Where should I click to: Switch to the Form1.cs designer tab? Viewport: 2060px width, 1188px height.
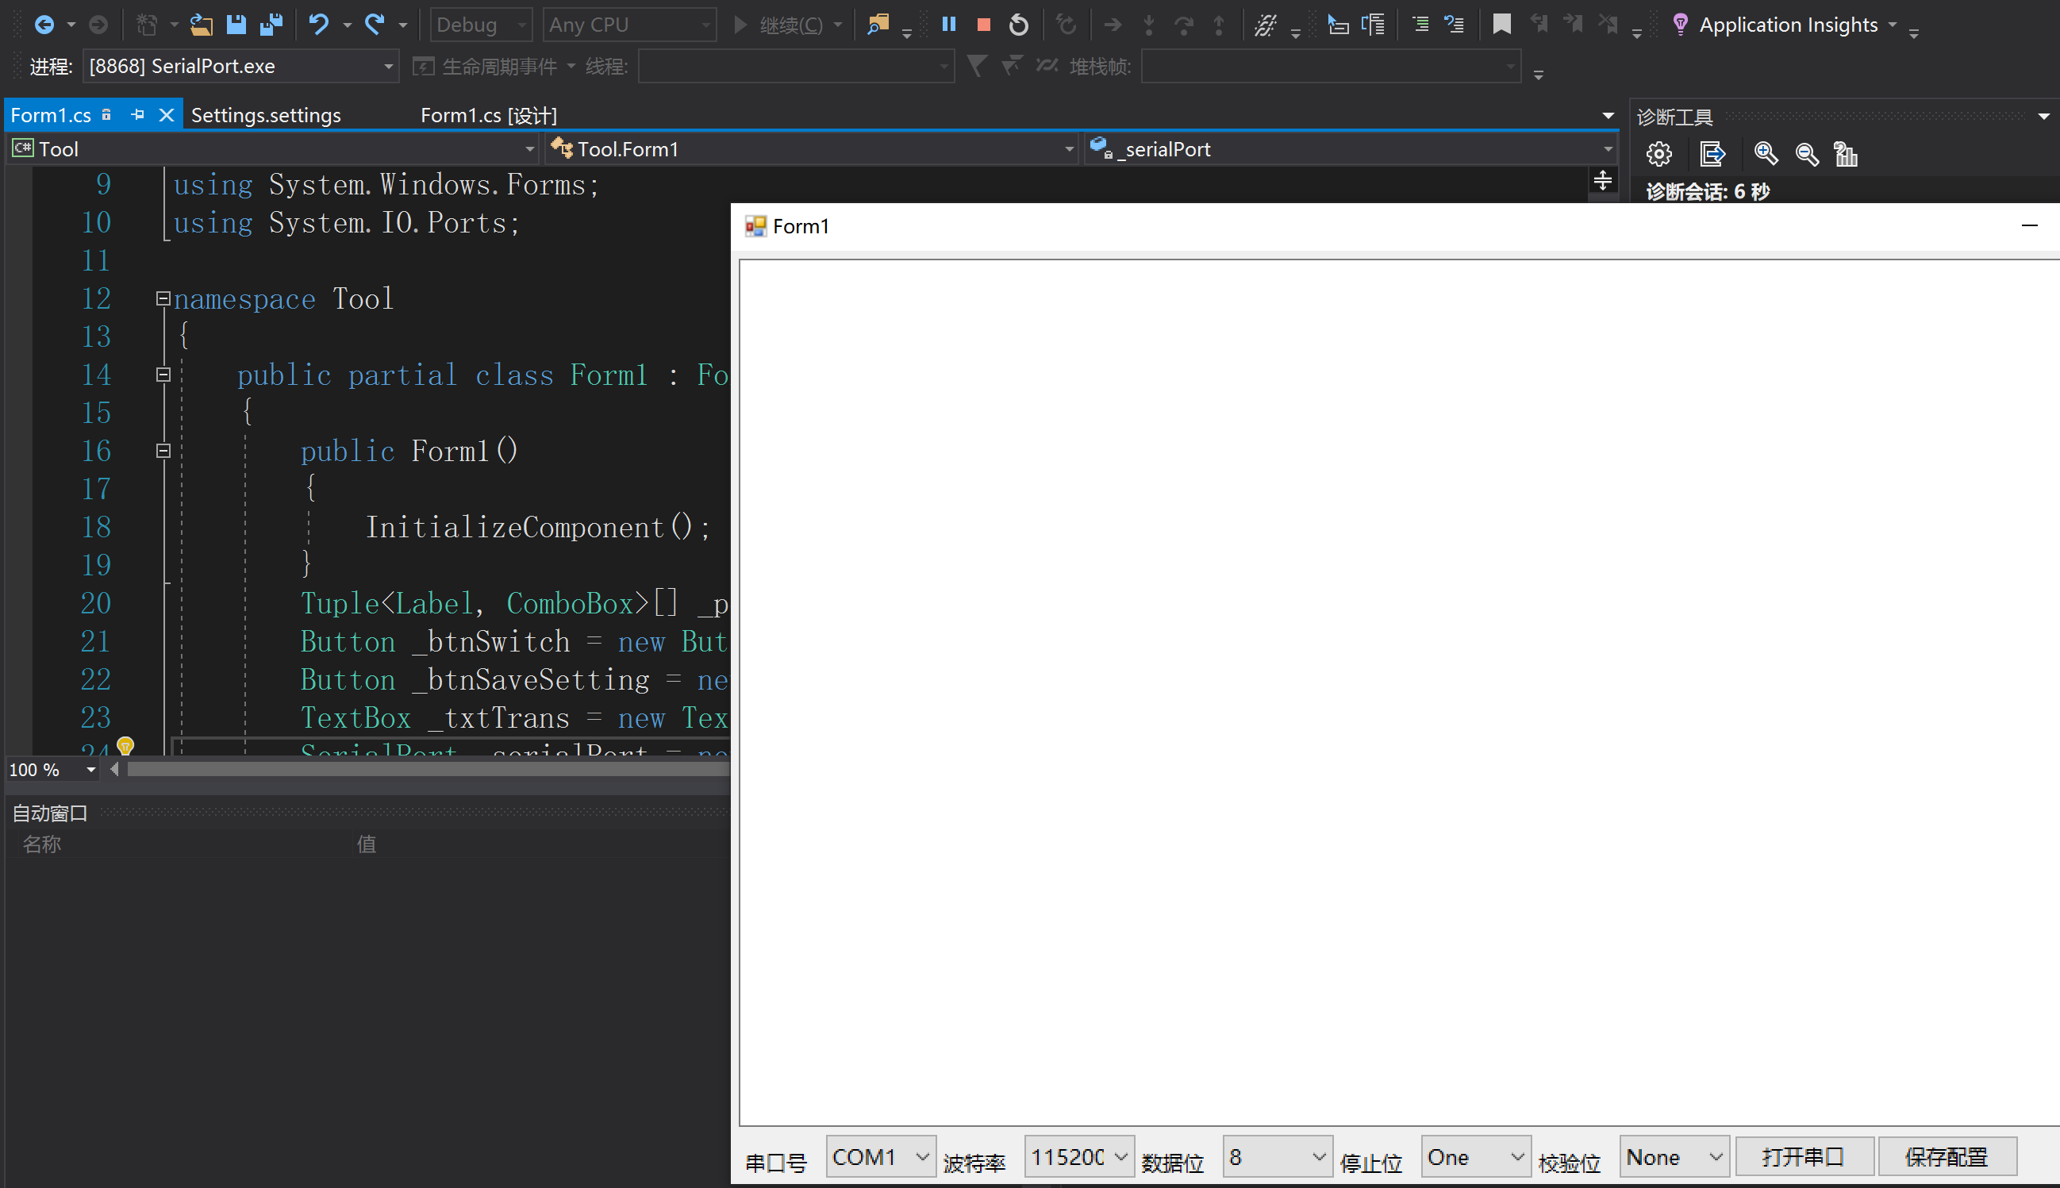(487, 115)
